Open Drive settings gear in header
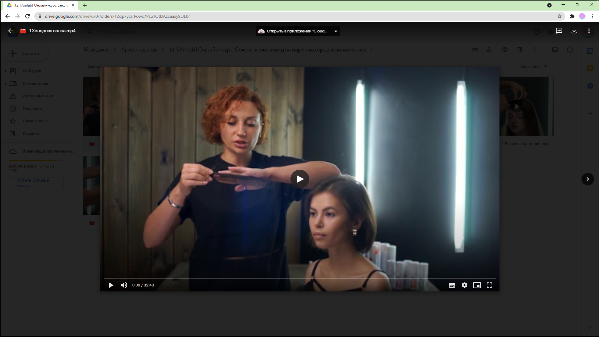The image size is (599, 337). point(550,32)
